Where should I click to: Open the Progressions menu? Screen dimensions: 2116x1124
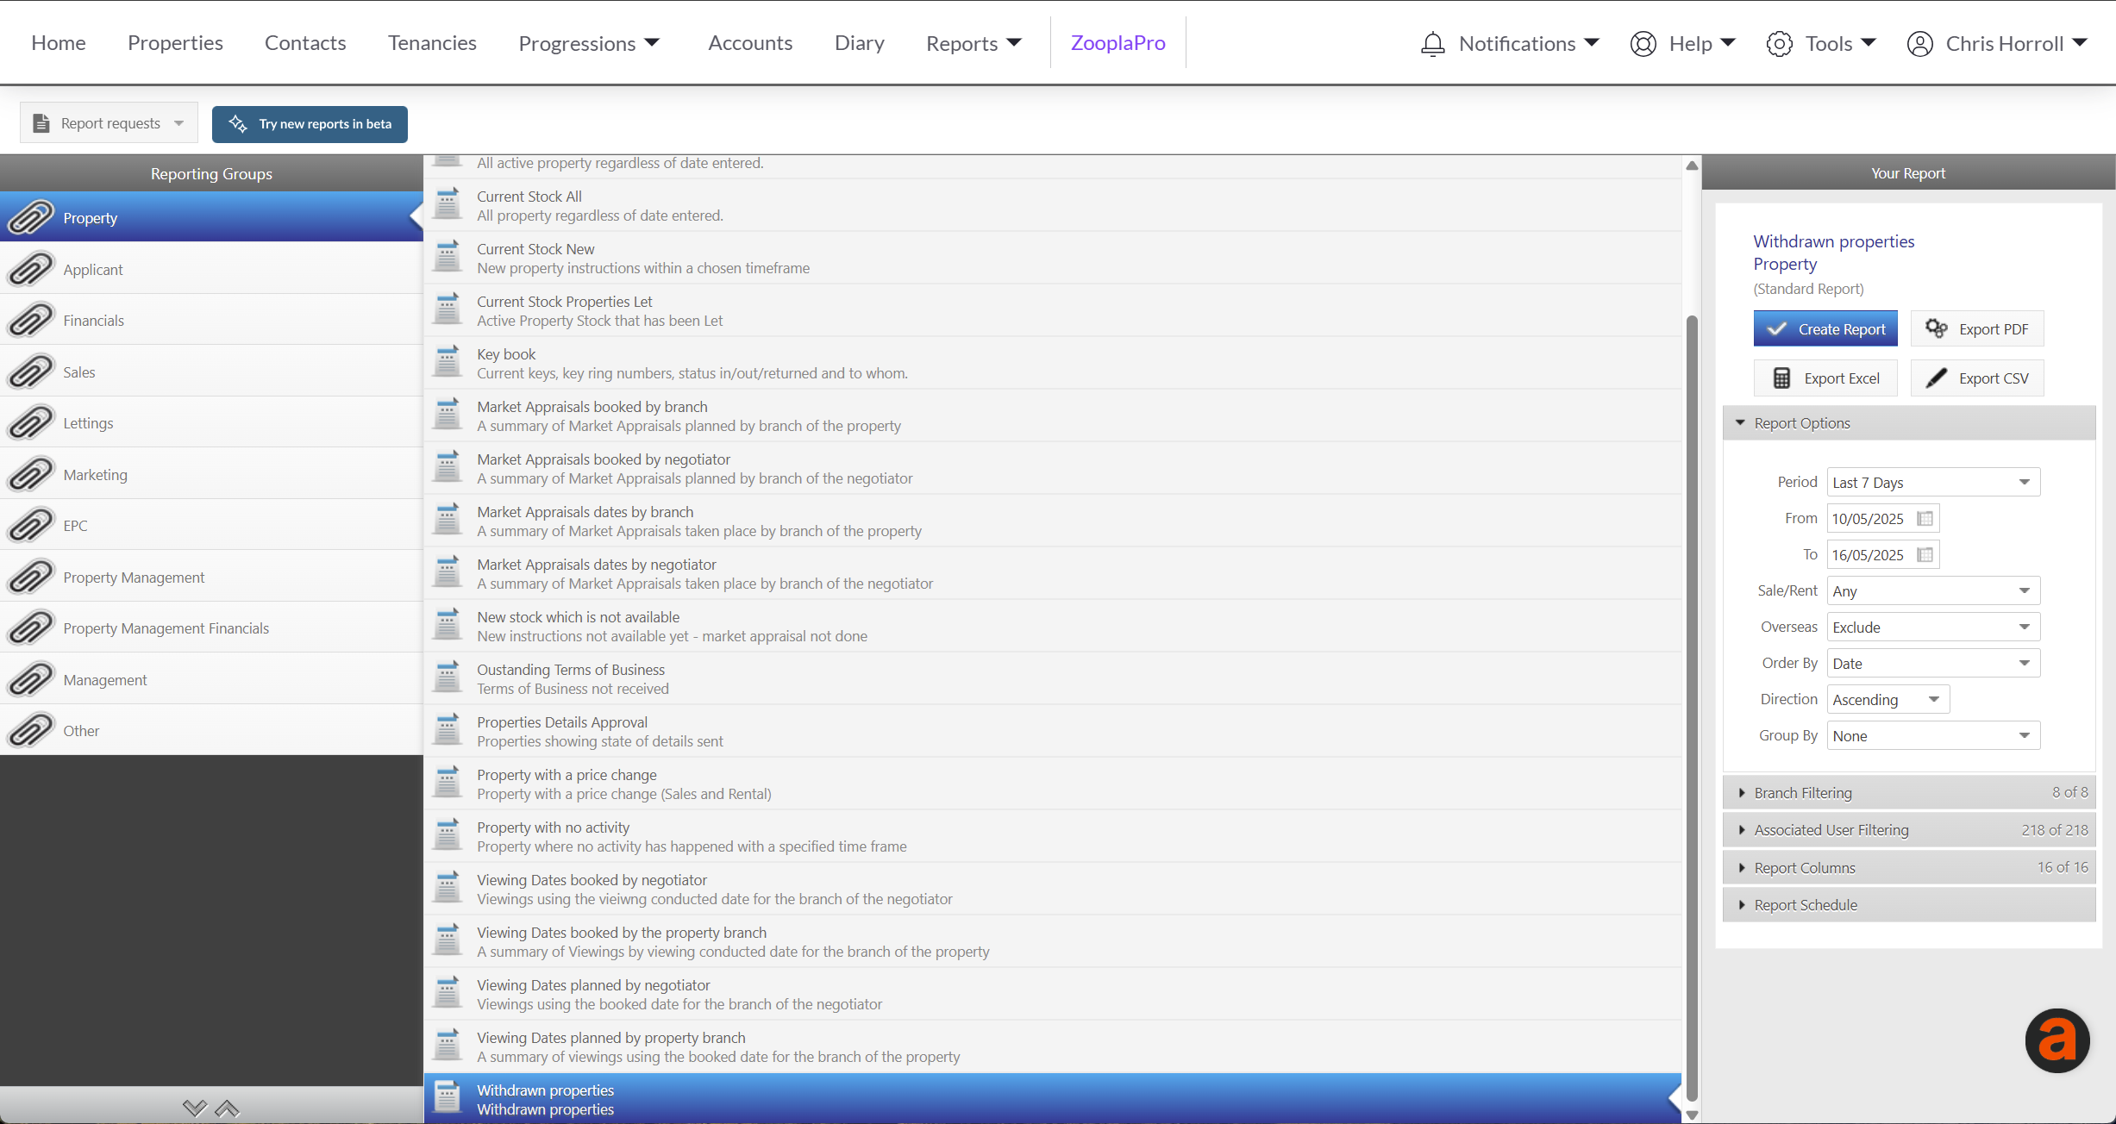[x=589, y=43]
